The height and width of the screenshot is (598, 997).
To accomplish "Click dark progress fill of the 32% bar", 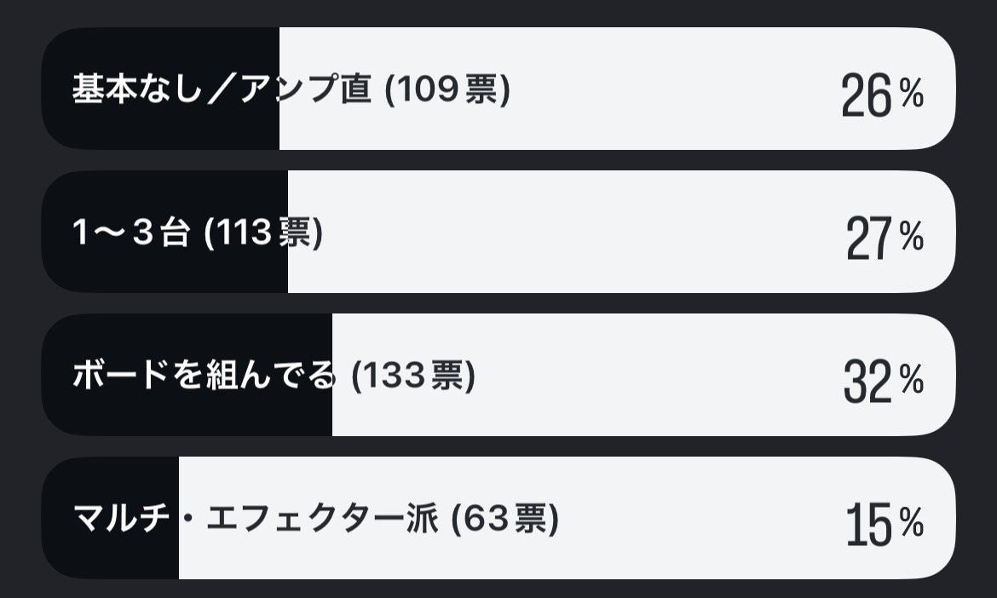I will coord(187,414).
